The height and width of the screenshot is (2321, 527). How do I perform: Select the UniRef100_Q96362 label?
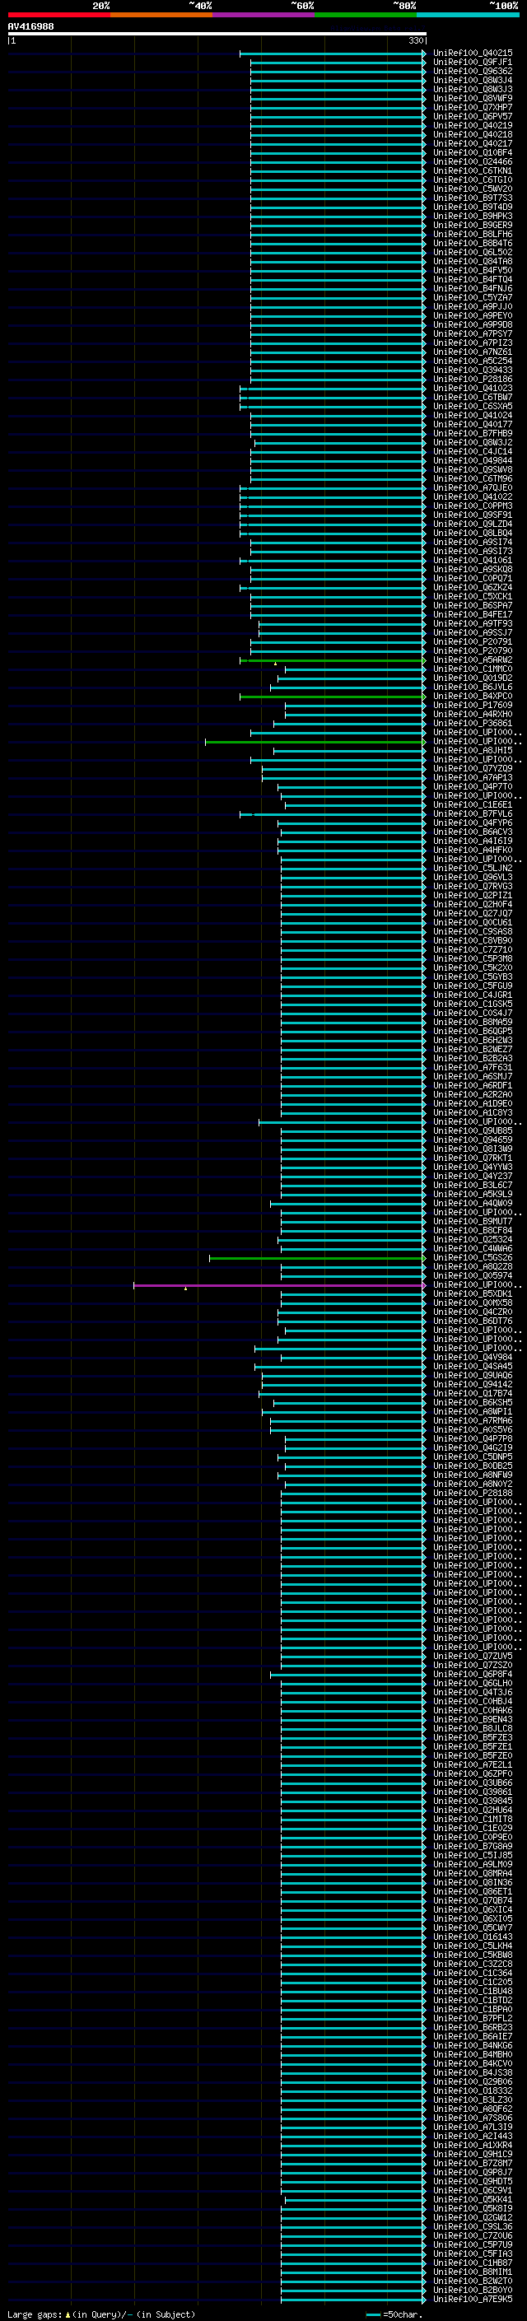coord(472,71)
